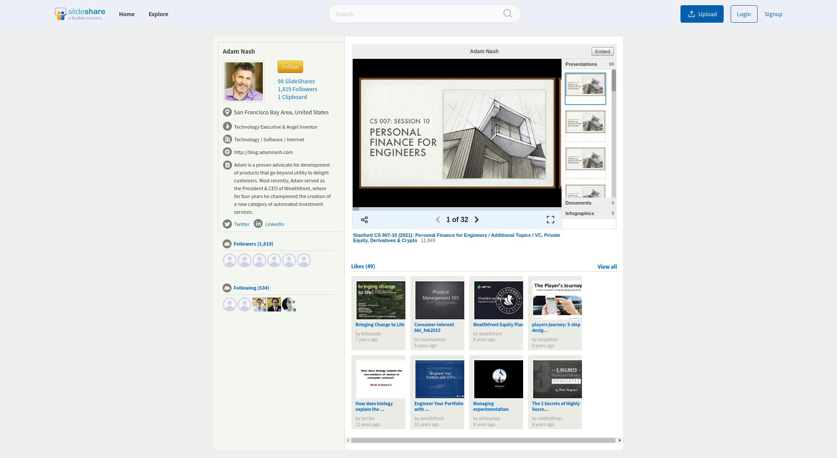This screenshot has height=458, width=837.
Task: Follow Adam Nash
Action: click(x=290, y=67)
